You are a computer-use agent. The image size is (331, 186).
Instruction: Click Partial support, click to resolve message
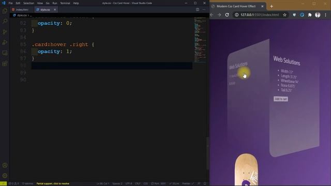click(x=53, y=184)
